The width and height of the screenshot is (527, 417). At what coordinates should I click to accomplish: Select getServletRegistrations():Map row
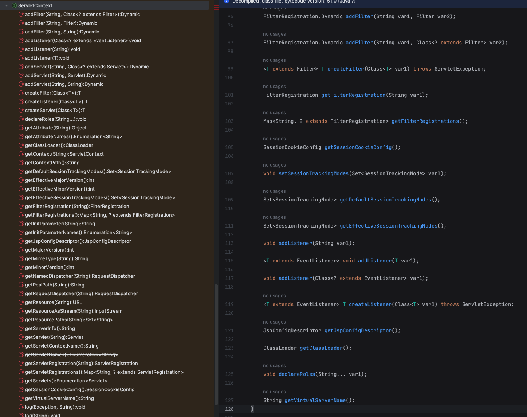tap(104, 372)
